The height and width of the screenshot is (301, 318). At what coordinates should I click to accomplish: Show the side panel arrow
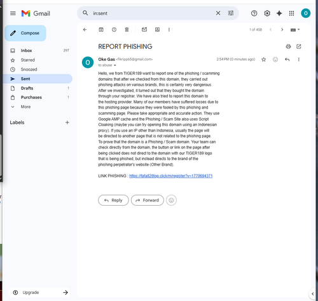click(x=312, y=294)
